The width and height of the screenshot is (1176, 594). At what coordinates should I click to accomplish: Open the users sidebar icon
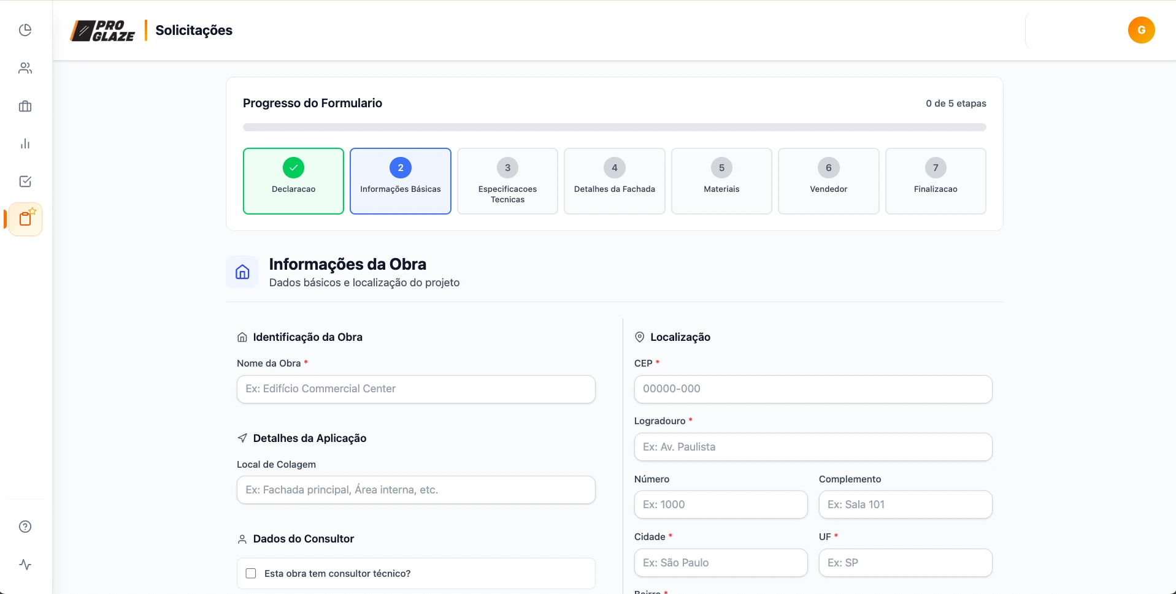point(25,68)
